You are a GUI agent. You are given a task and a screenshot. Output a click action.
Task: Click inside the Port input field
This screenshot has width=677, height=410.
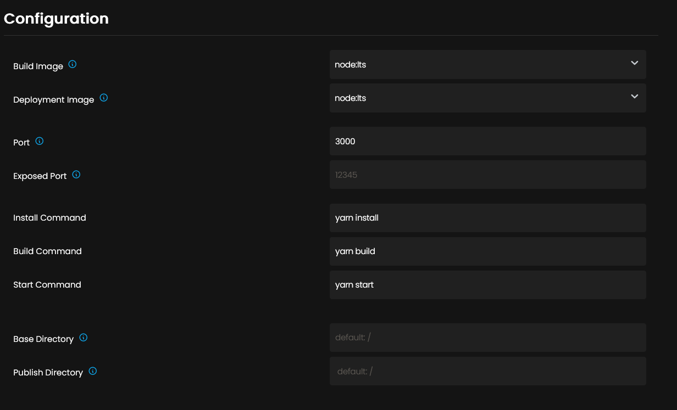[487, 141]
